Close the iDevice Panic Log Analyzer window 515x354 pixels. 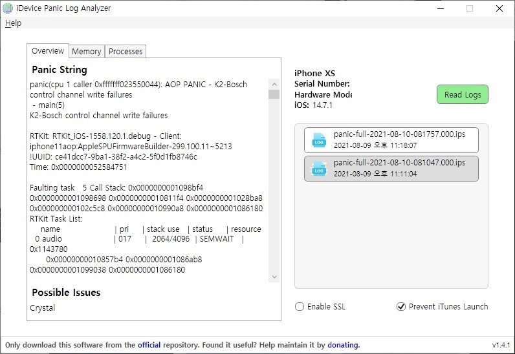click(499, 8)
